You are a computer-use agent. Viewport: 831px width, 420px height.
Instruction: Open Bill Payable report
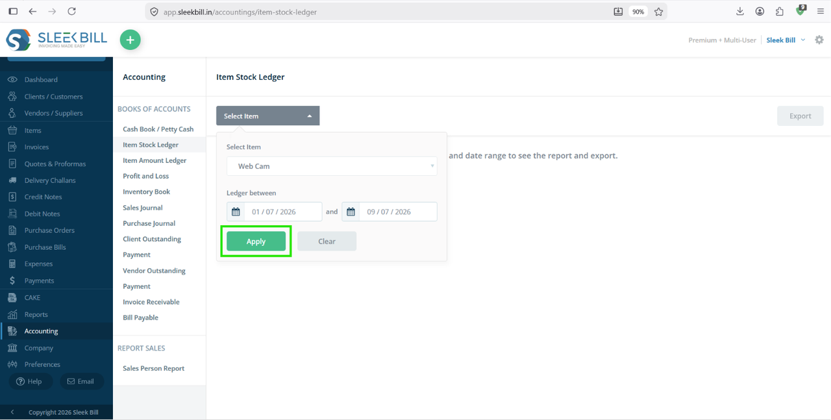(141, 317)
